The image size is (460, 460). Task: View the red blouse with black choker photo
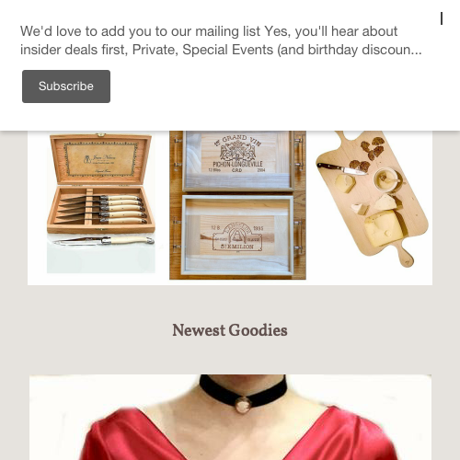[x=230, y=417]
